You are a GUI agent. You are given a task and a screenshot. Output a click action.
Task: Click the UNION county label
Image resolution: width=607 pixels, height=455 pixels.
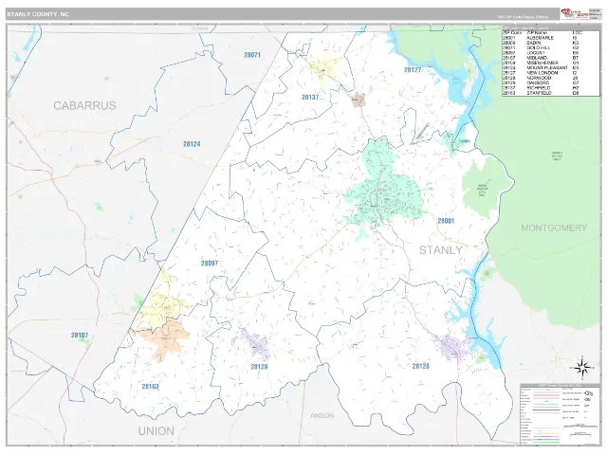[x=156, y=431]
